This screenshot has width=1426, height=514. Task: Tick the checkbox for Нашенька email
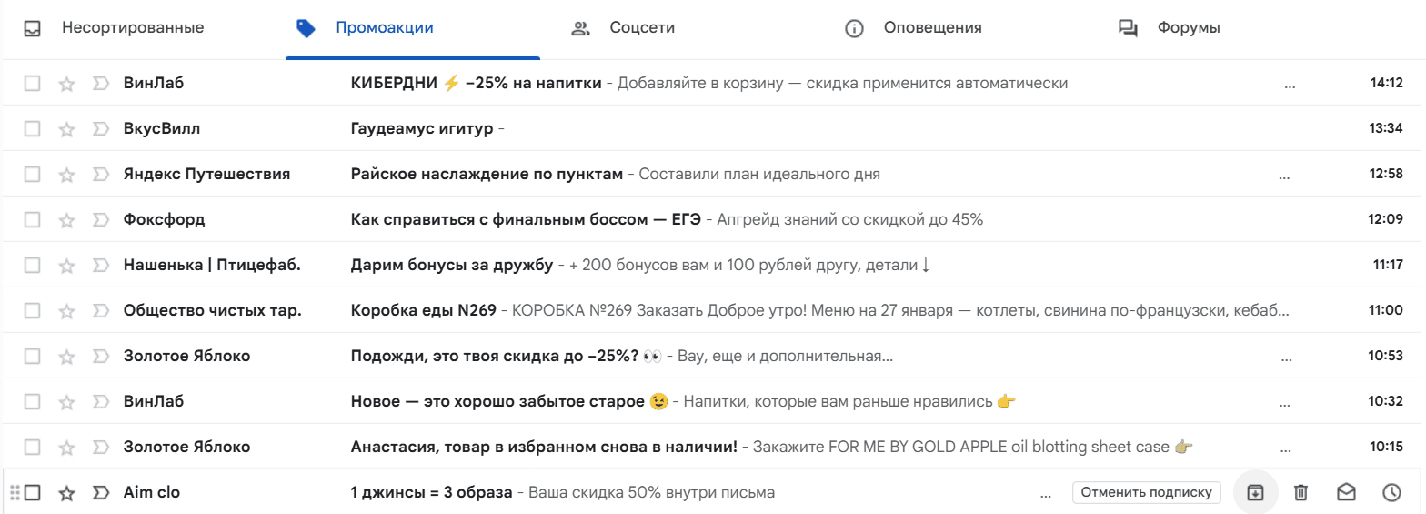[x=33, y=266]
